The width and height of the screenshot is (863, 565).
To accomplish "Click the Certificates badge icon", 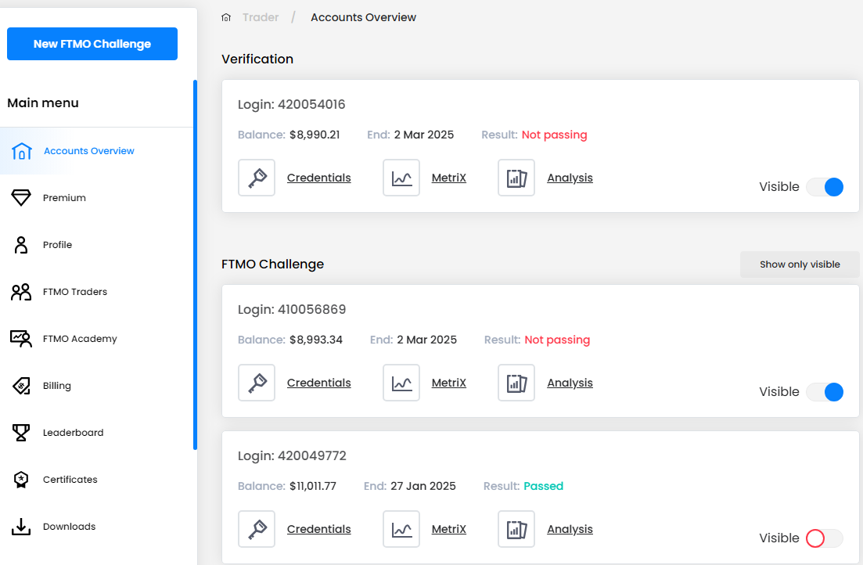I will (21, 480).
